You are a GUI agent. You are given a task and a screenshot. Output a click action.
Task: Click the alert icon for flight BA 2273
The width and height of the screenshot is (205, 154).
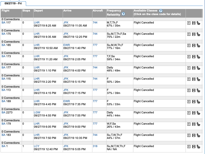click(189, 113)
